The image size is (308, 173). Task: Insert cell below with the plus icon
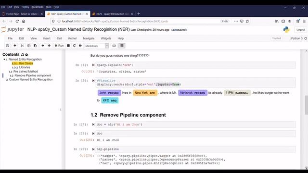click(15, 46)
